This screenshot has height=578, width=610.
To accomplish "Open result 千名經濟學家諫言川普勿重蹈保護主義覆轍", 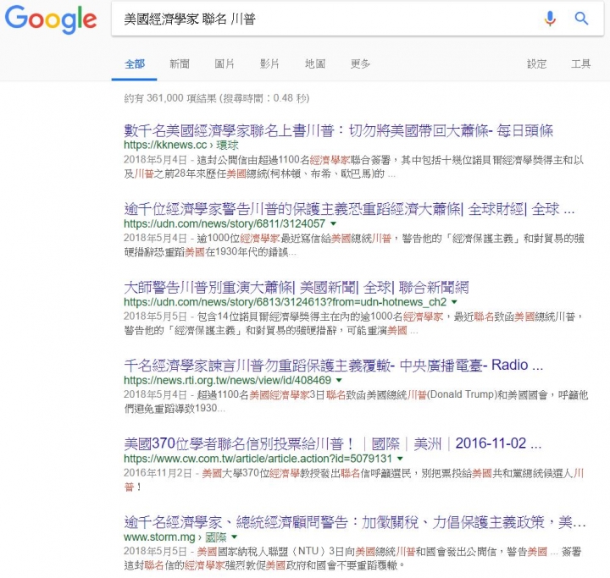I will 334,366.
